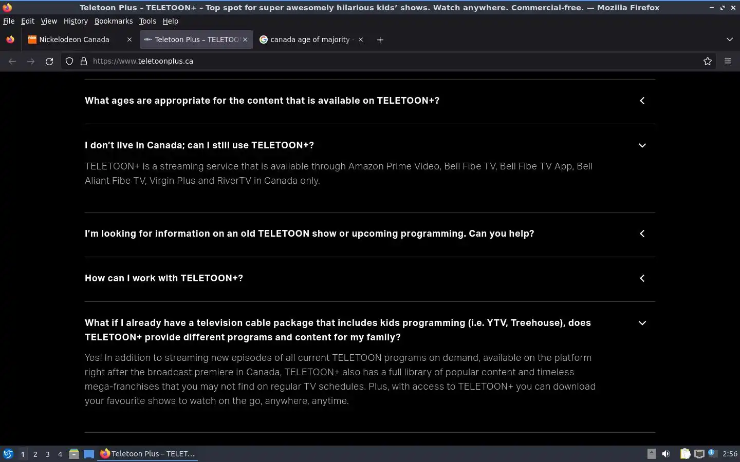Switch to canada age of majority tab
This screenshot has width=740, height=462.
312,40
